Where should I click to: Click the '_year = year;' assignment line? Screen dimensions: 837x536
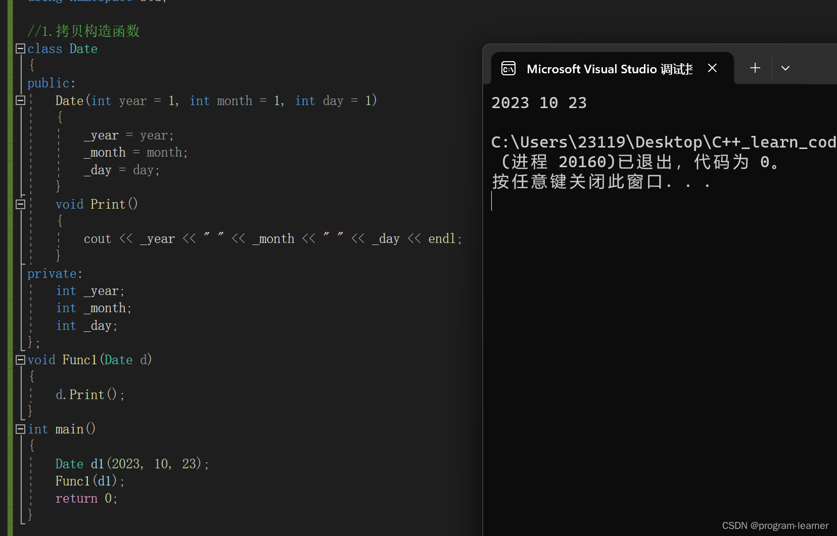coord(129,135)
